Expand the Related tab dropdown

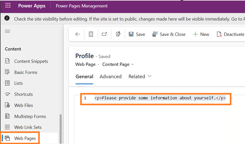pyautogui.click(x=140, y=77)
